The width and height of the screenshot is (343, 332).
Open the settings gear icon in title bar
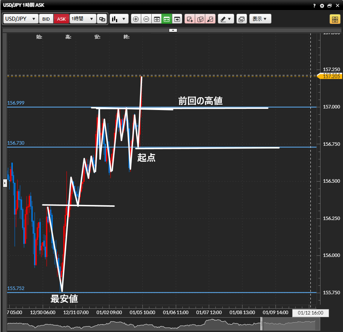click(x=322, y=6)
